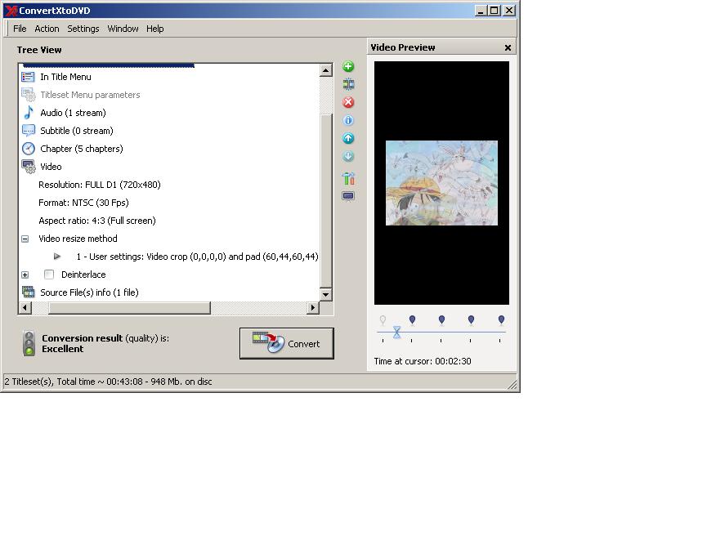Click the fourth chapter marker pin
Image resolution: width=725 pixels, height=558 pixels.
(x=471, y=320)
